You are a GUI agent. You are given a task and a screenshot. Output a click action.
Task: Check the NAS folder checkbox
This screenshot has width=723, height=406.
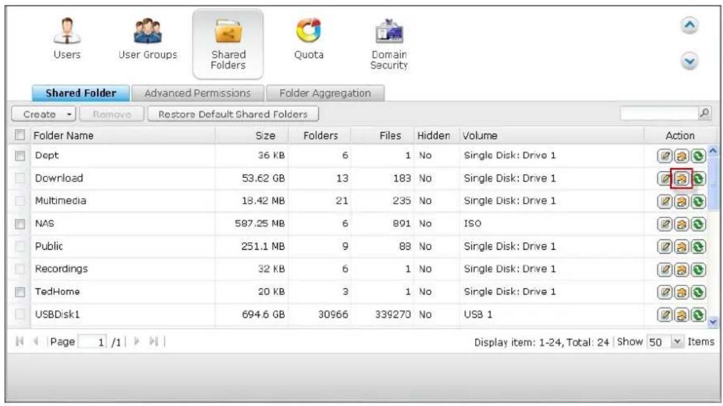point(20,223)
